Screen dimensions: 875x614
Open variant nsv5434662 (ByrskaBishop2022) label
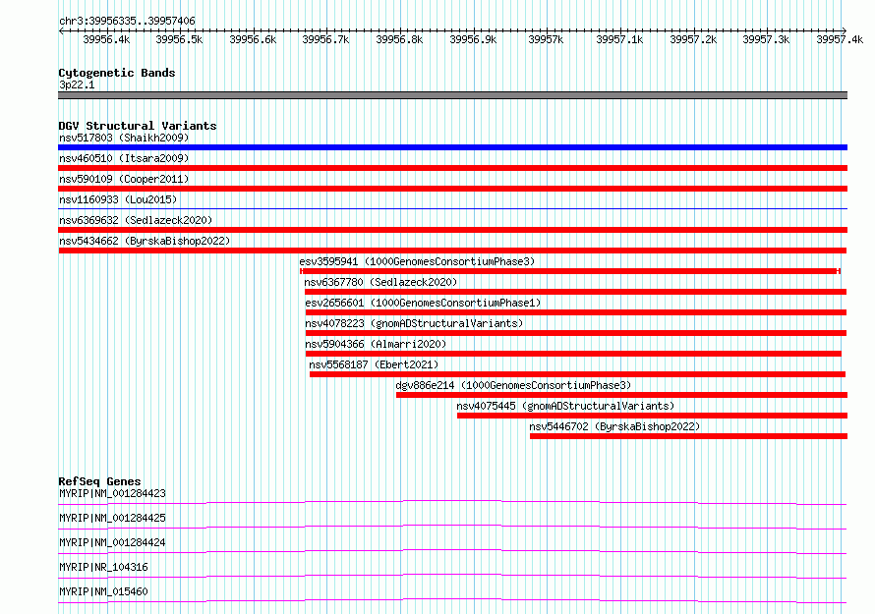pyautogui.click(x=145, y=241)
